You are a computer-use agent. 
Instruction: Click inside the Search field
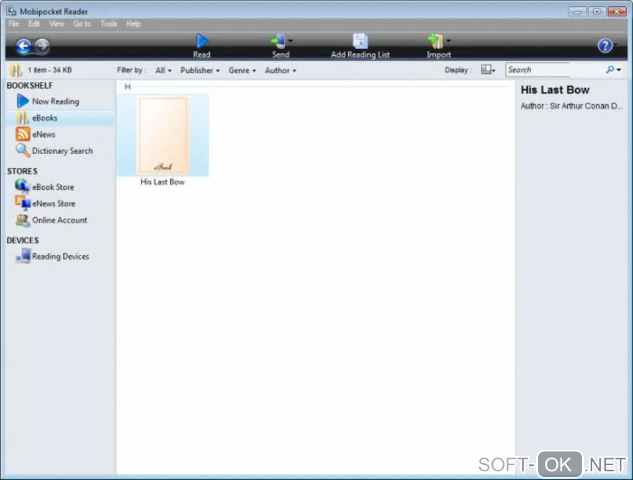555,70
